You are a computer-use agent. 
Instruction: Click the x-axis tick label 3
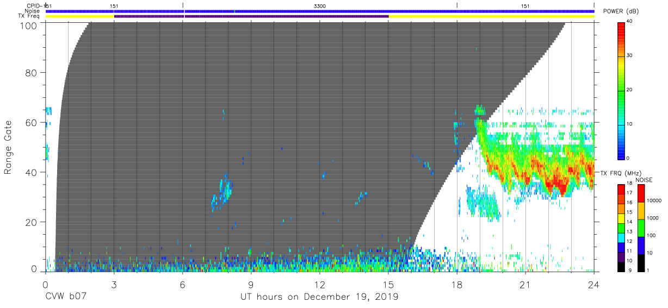114,284
